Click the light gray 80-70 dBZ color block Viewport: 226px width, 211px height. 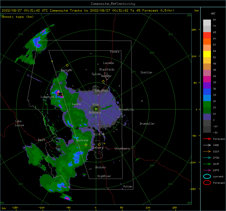click(207, 23)
